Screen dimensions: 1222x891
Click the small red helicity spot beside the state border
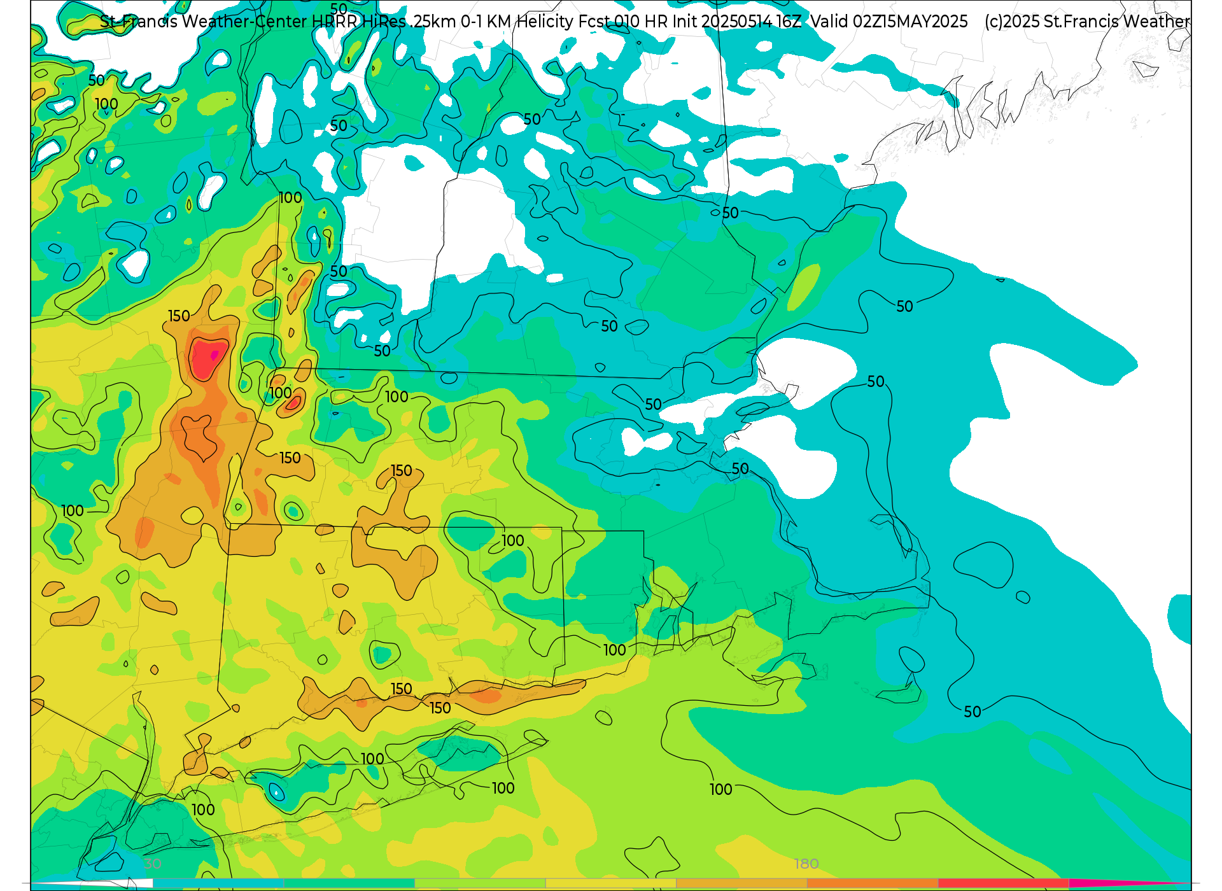click(x=294, y=403)
